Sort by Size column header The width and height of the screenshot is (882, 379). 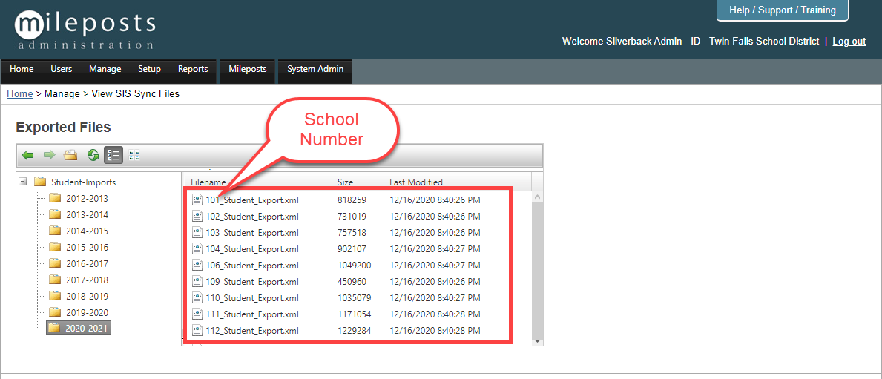[345, 182]
